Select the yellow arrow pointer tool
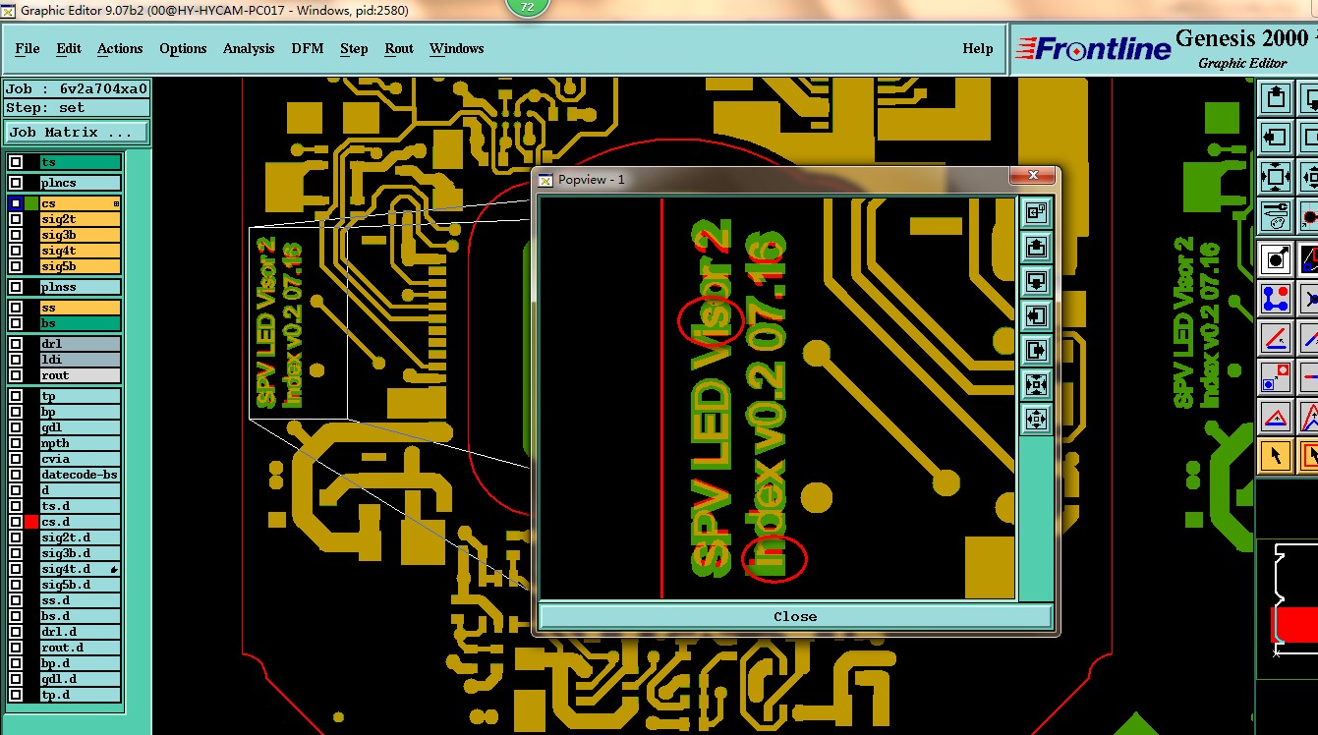Image resolution: width=1318 pixels, height=735 pixels. click(1276, 456)
